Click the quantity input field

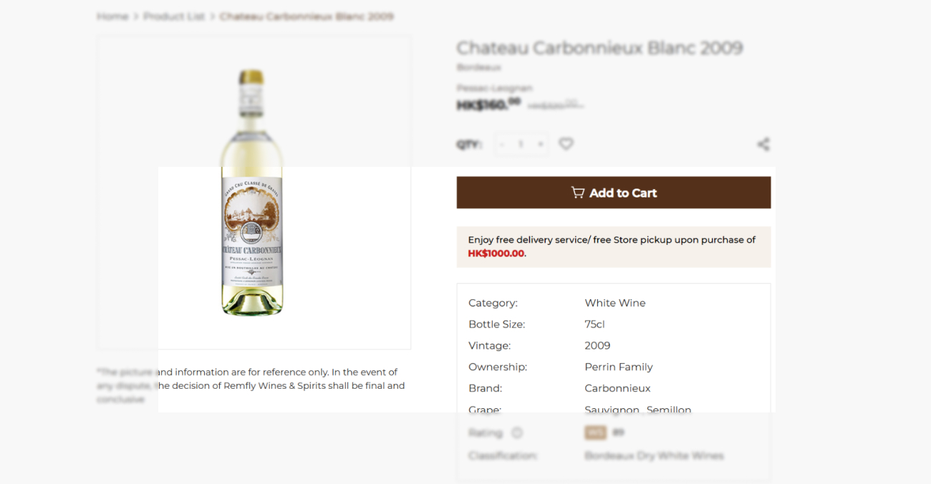(x=521, y=144)
